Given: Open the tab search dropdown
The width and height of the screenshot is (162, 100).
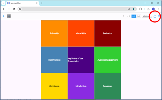Looking at the screenshot, I should click(x=3, y=3).
